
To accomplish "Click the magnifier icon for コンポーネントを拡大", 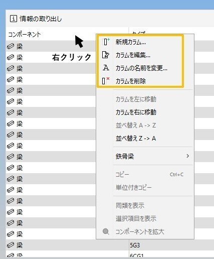I will pos(106,232).
